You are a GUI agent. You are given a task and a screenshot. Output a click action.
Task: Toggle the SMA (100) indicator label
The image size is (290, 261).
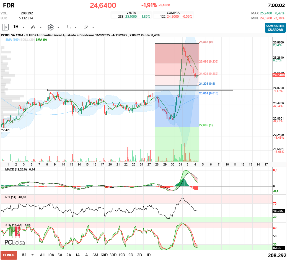coord(12,40)
